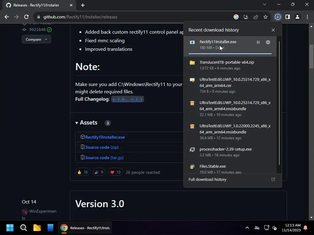Click the cloud sync tray icon

pos(257,228)
